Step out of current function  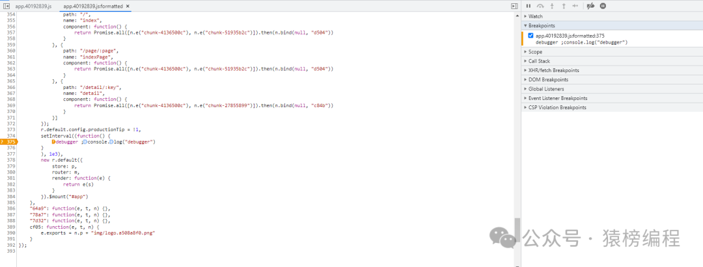564,6
